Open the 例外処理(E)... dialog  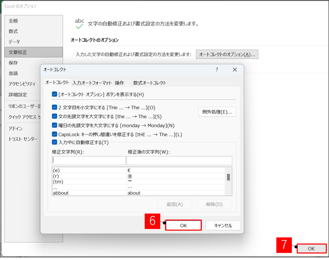coord(217,112)
